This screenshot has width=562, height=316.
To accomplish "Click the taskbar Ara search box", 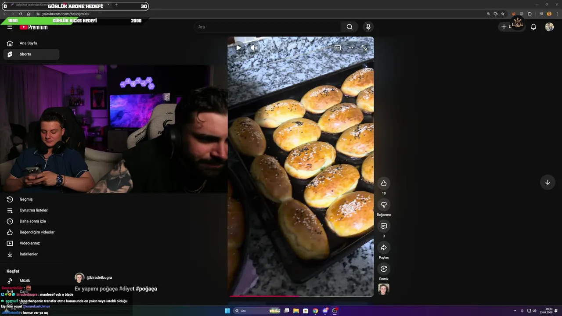I will [x=257, y=311].
